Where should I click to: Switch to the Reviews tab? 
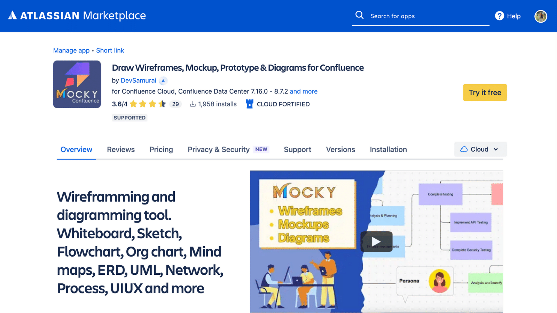[x=120, y=150]
